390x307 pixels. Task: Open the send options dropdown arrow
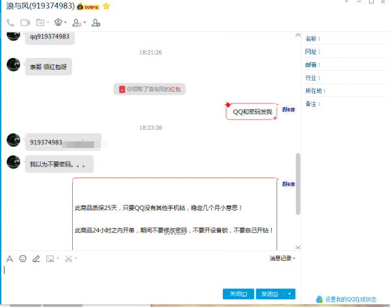click(x=289, y=294)
